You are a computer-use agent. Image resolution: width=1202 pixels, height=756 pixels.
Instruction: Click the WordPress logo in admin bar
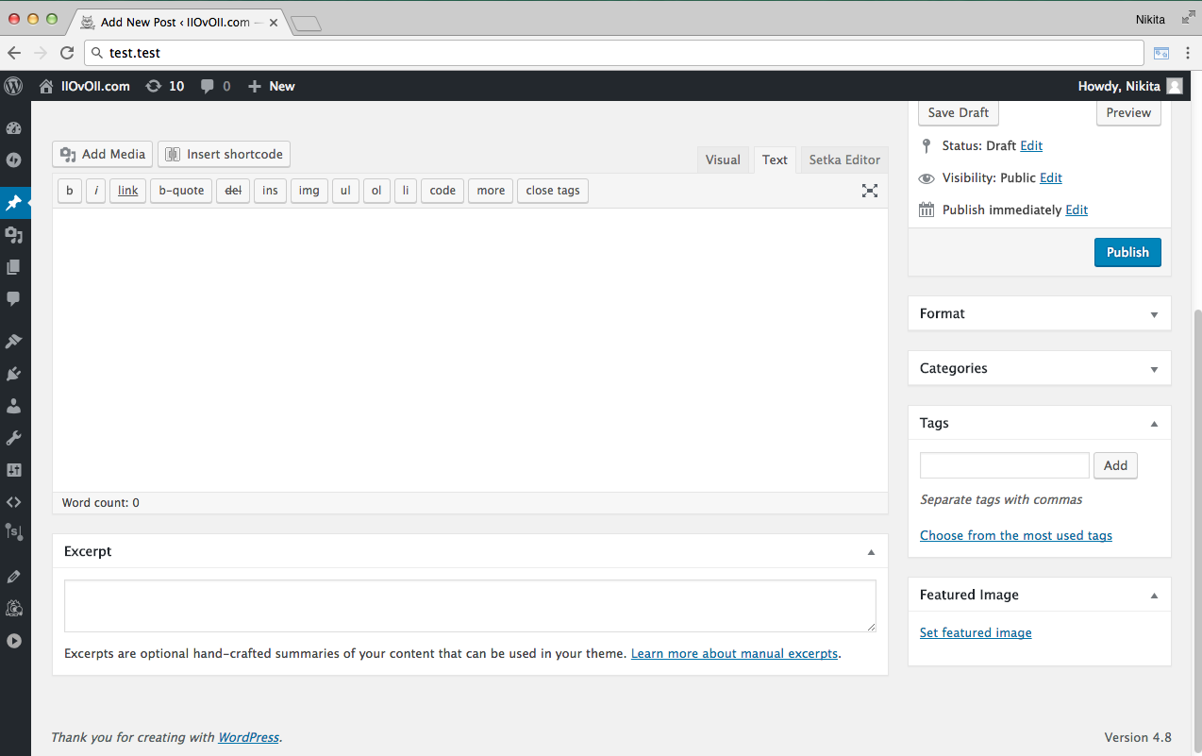click(14, 86)
